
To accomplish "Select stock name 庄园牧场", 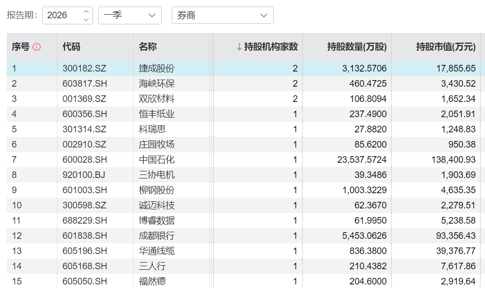I will [x=157, y=145].
